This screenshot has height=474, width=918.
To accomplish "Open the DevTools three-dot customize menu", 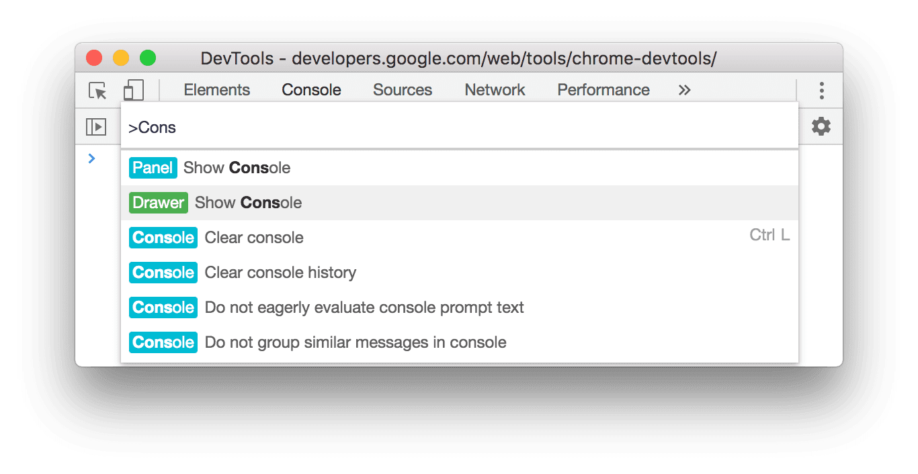I will coord(821,90).
